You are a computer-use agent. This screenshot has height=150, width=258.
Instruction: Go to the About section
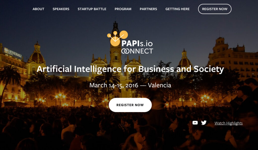[x=38, y=9]
